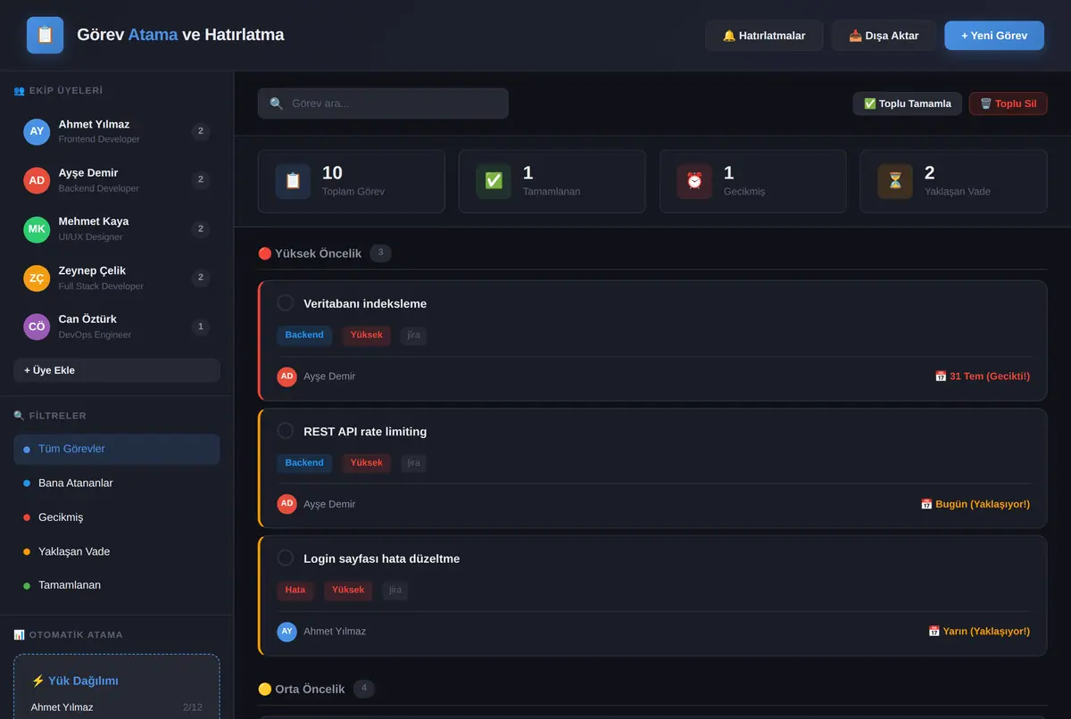Click the calendar icon beside Yarın (Yaklaşıyor!)

(x=934, y=631)
